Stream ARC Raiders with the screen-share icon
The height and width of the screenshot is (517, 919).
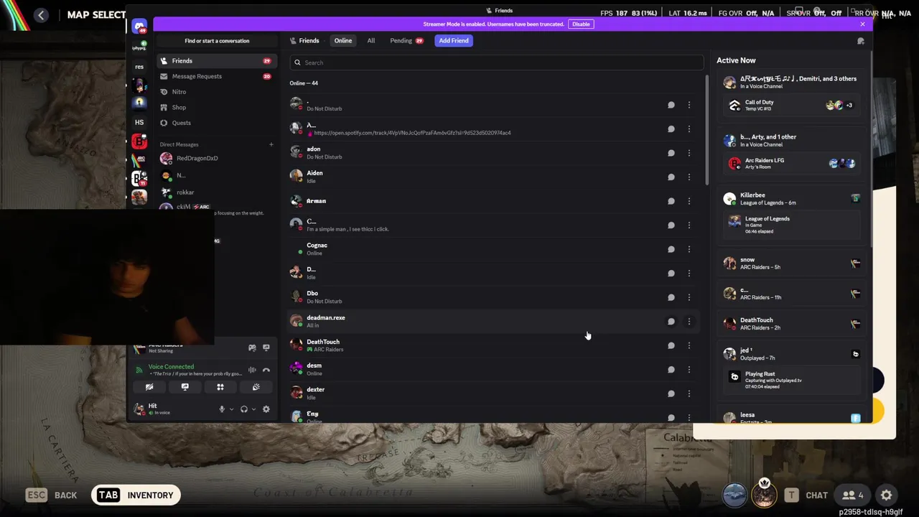click(x=266, y=348)
